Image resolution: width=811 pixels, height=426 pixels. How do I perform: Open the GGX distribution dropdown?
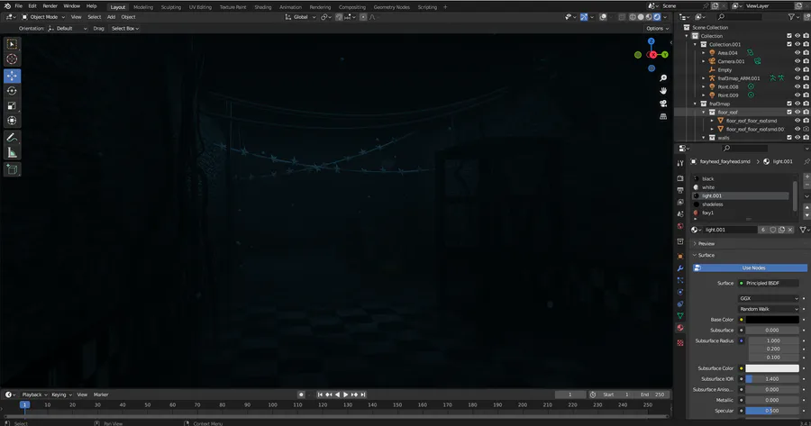(x=769, y=298)
